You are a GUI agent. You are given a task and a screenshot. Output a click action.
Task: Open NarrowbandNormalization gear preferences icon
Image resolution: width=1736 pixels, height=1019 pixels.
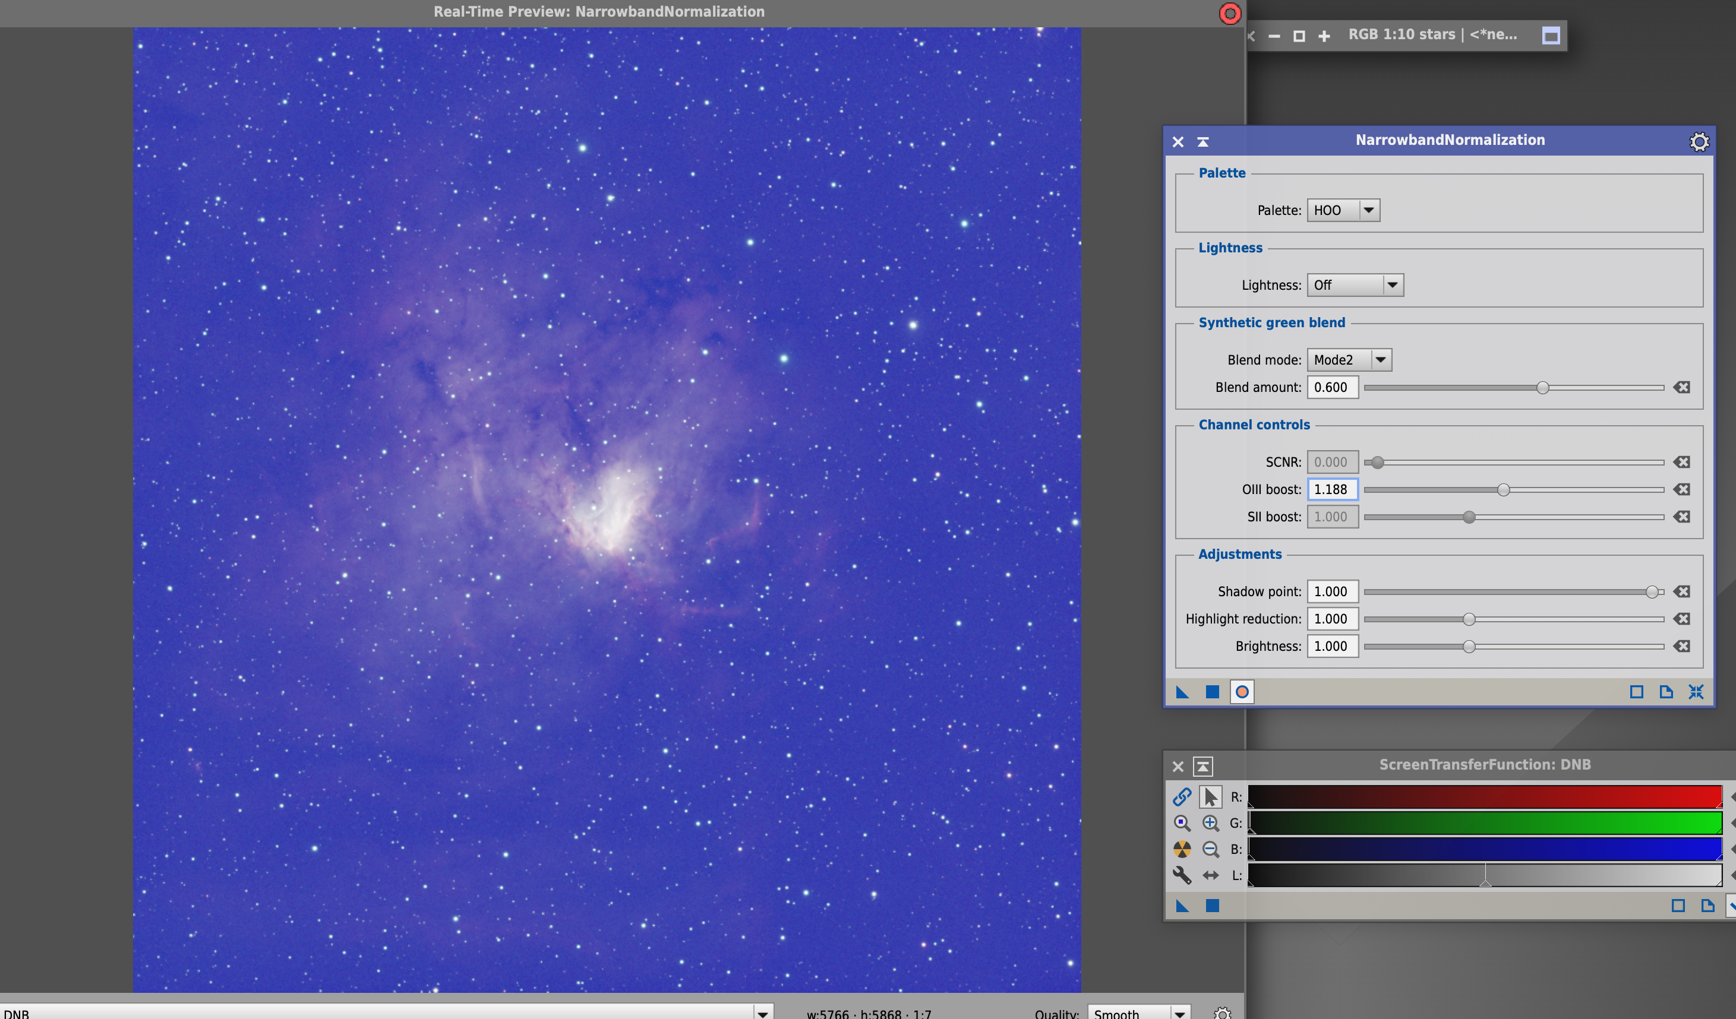[x=1700, y=142]
